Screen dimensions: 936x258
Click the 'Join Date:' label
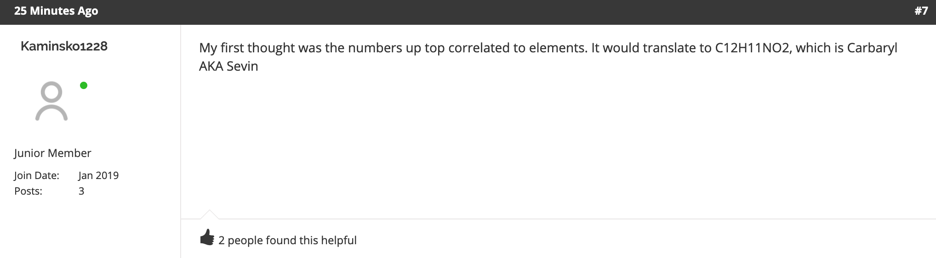[x=37, y=175]
